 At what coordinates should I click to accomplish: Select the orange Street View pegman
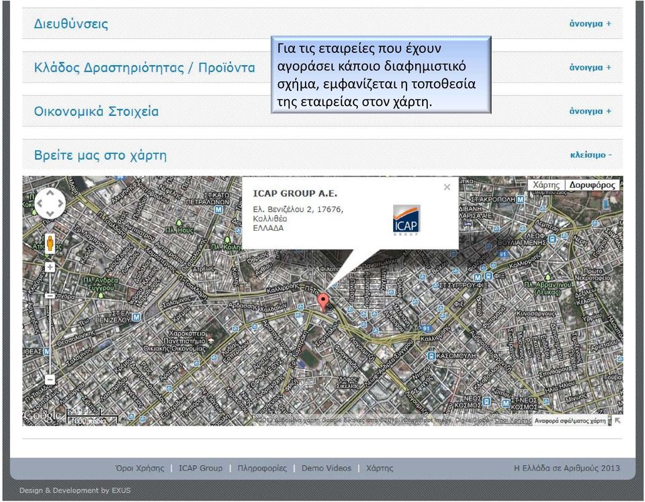click(50, 243)
